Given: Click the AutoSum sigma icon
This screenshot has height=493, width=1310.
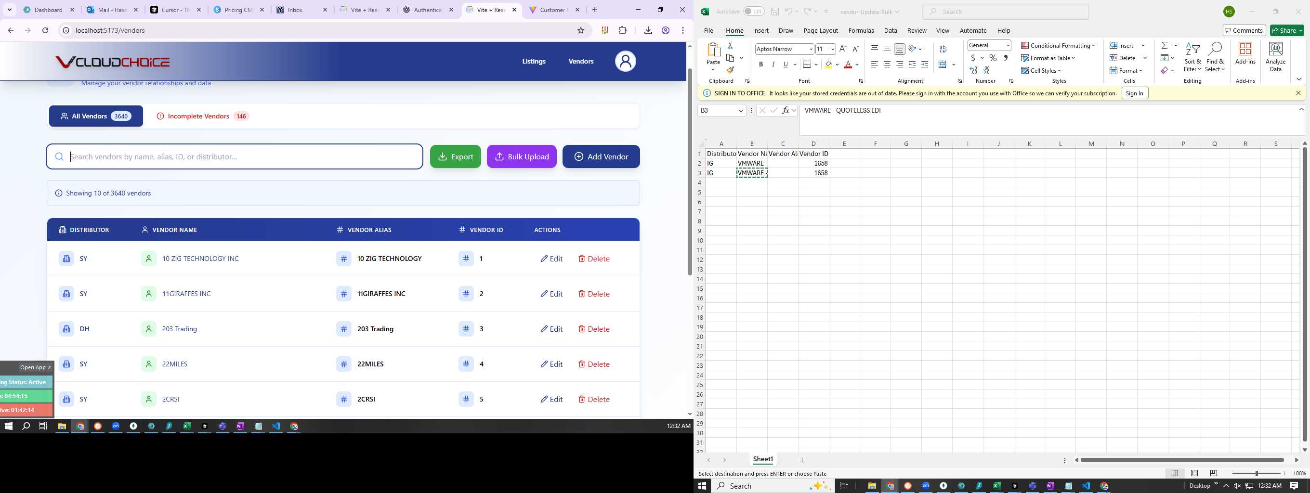Looking at the screenshot, I should (1165, 45).
